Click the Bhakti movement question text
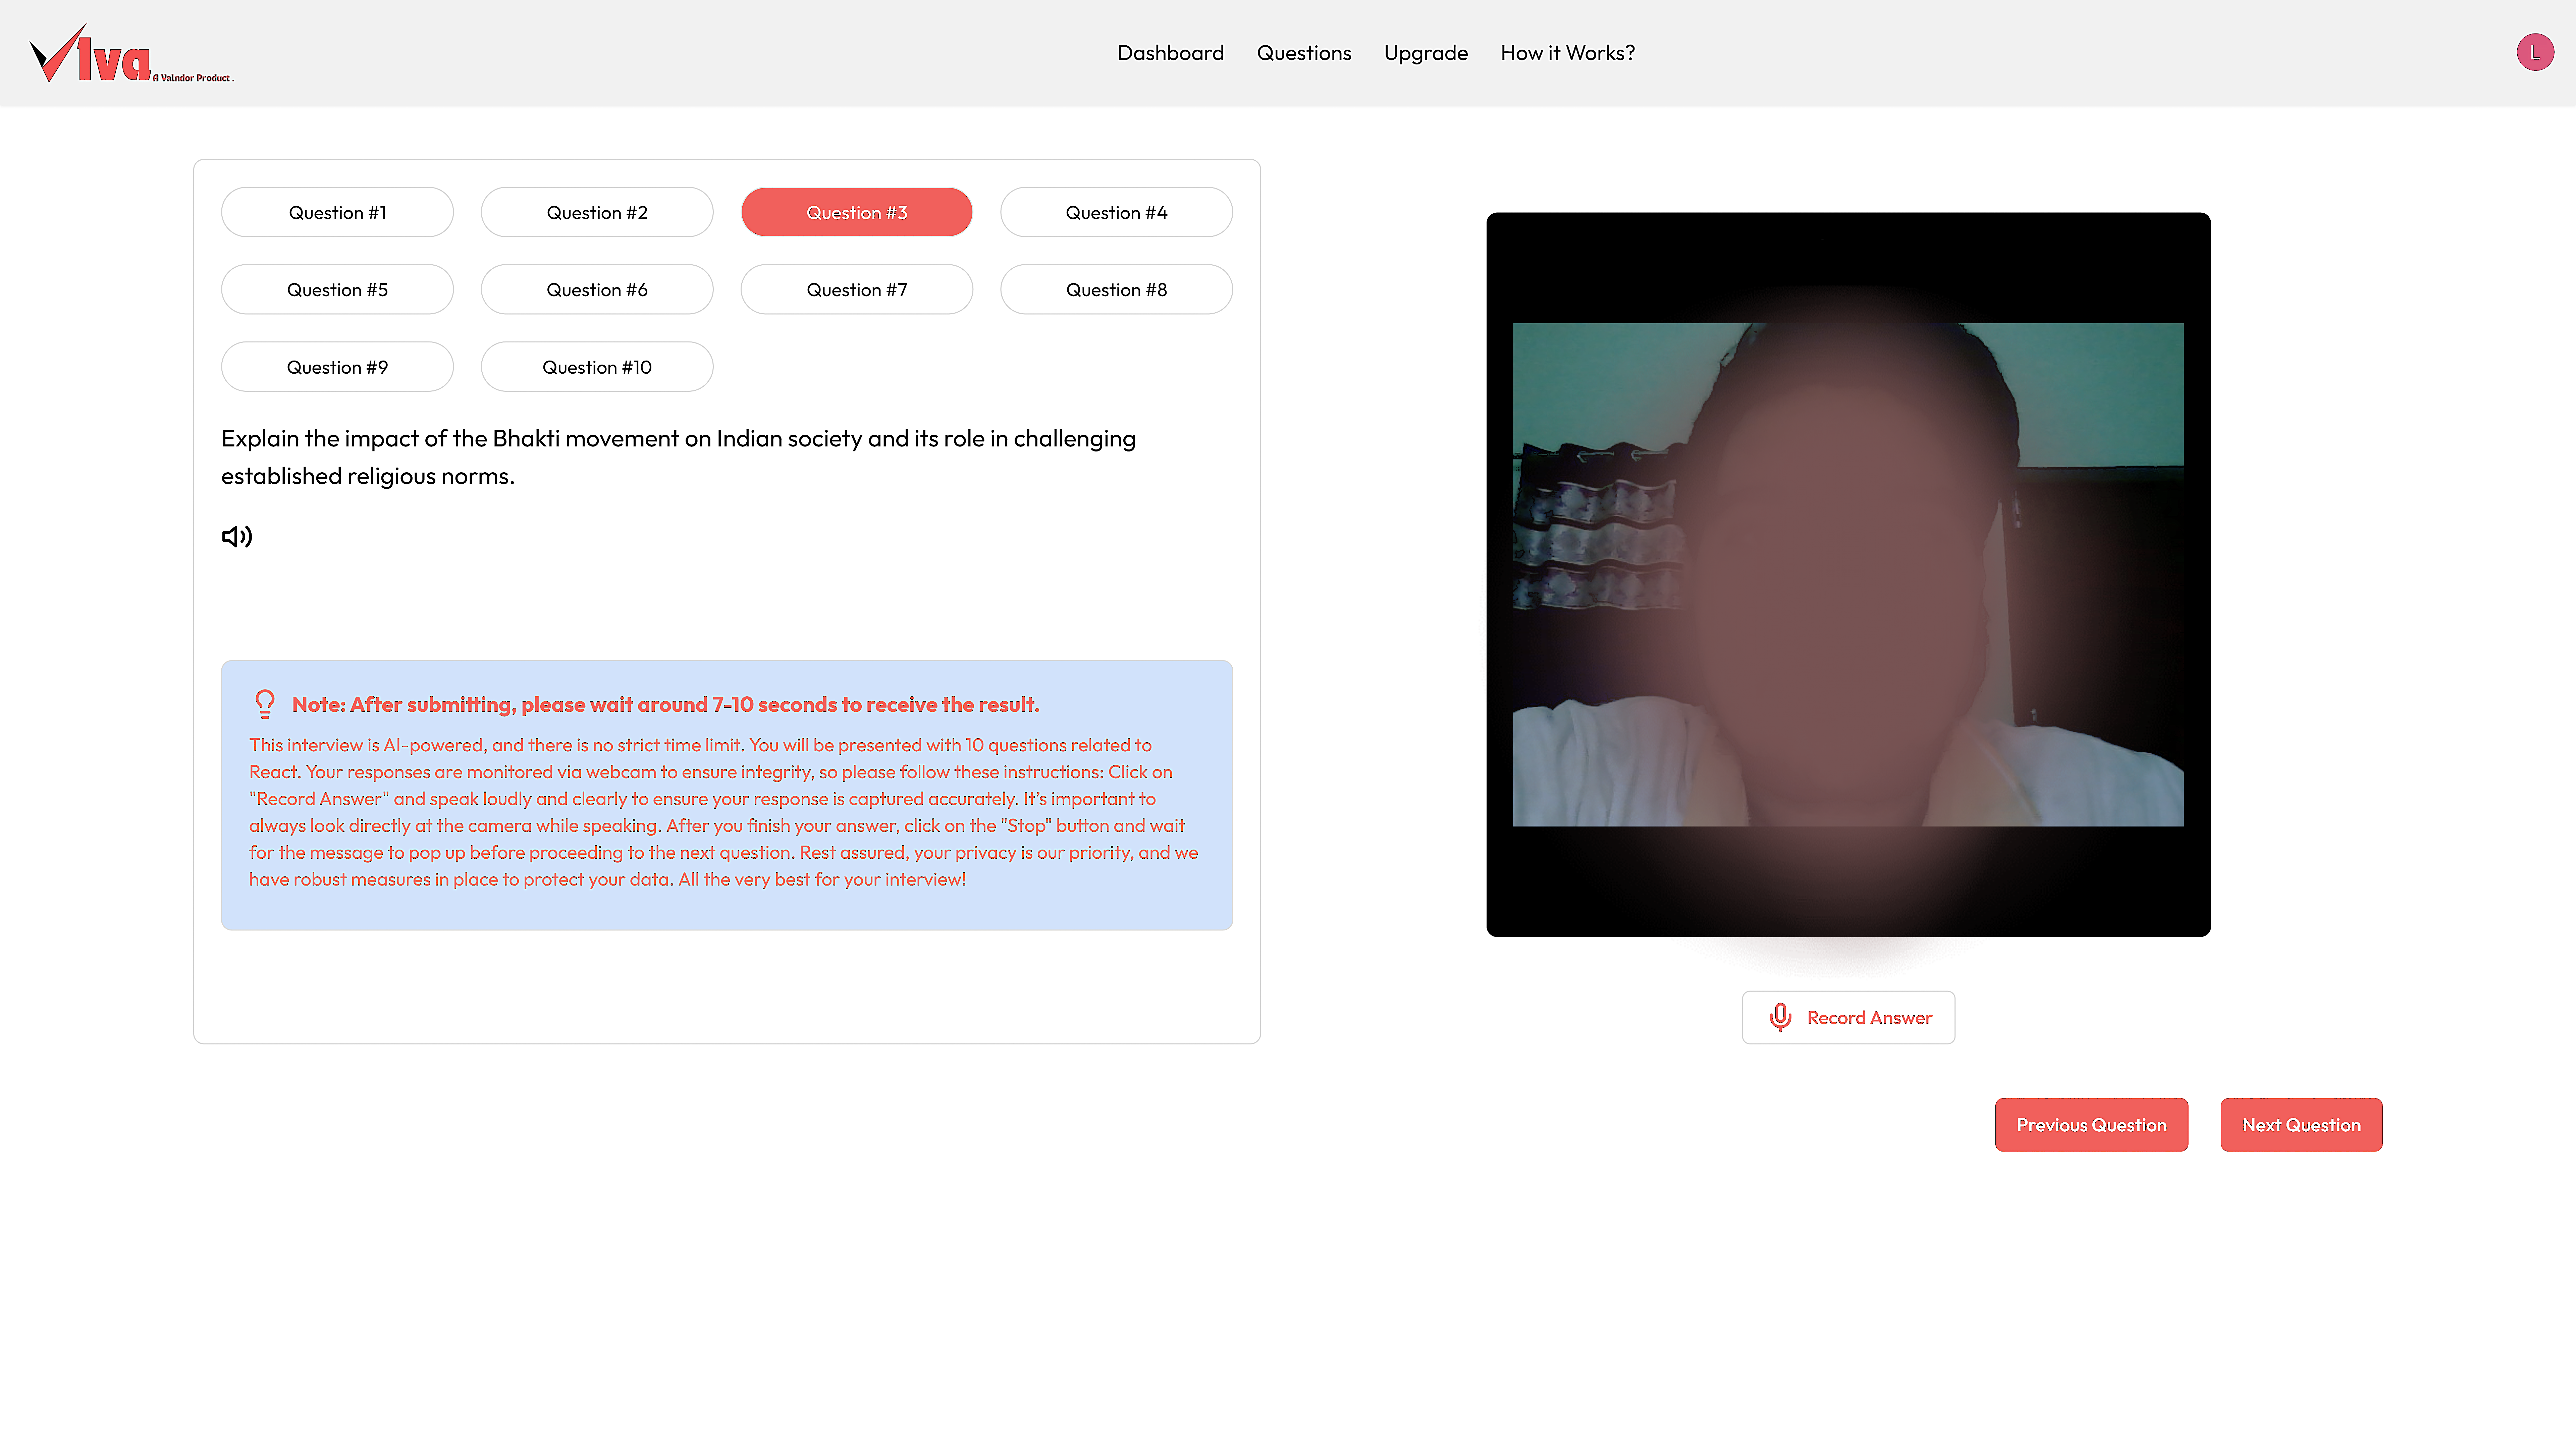This screenshot has width=2576, height=1449. coord(678,457)
